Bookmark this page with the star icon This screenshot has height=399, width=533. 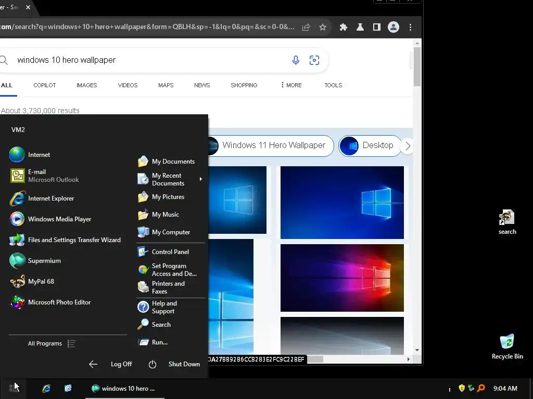(x=323, y=27)
